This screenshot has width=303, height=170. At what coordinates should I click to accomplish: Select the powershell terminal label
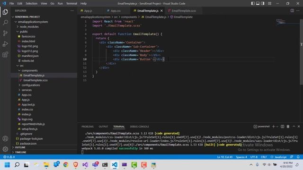[262, 127]
